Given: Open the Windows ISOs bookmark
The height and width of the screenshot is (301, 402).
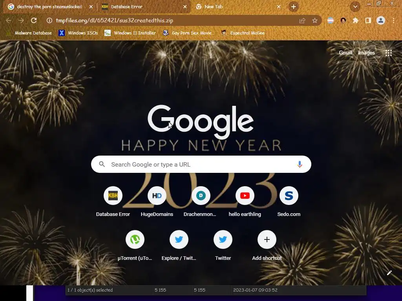Looking at the screenshot, I should point(78,33).
